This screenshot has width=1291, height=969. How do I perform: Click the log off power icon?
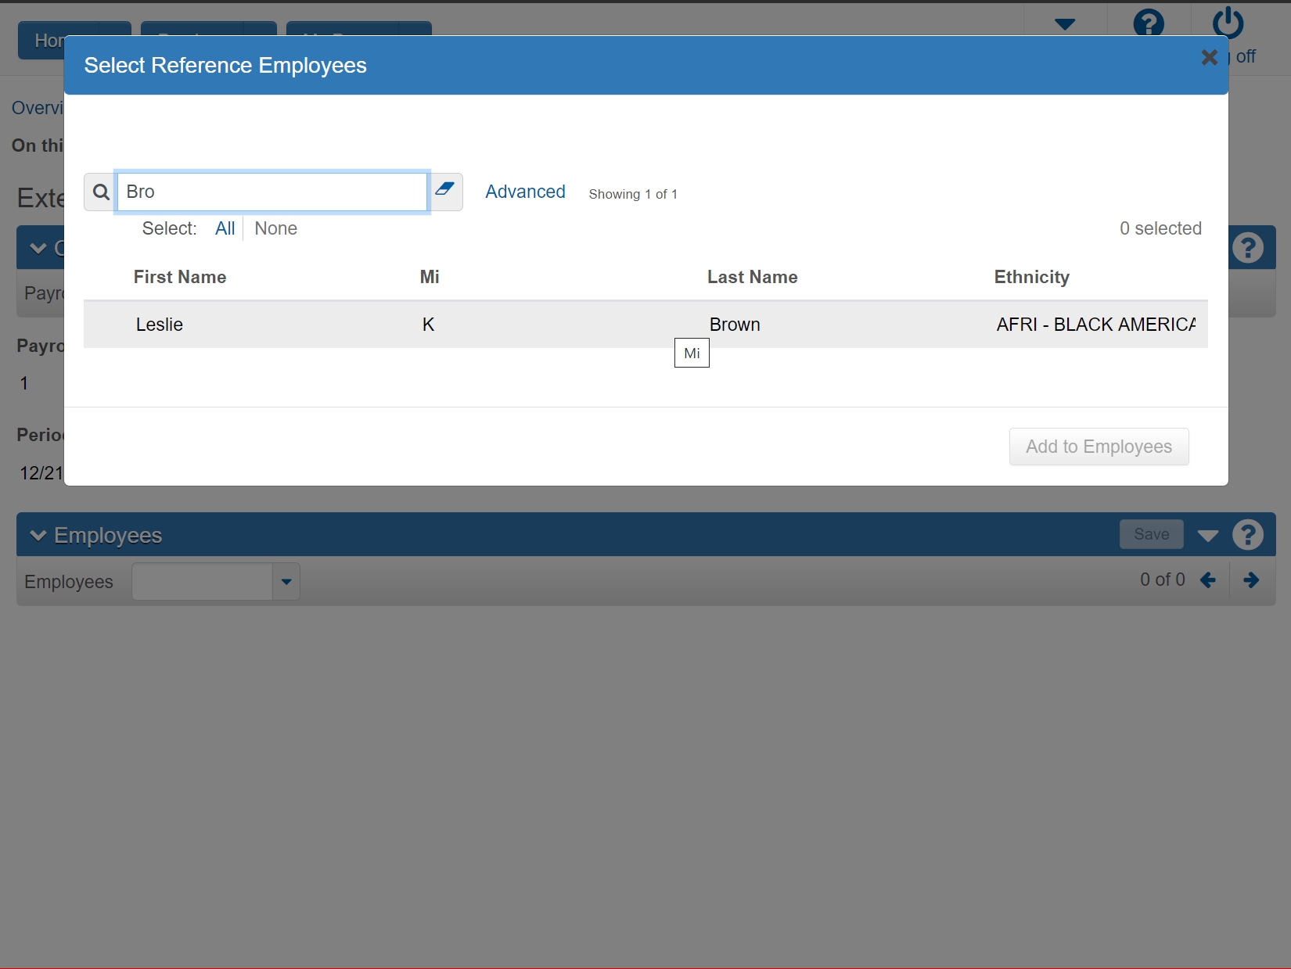pos(1228,23)
